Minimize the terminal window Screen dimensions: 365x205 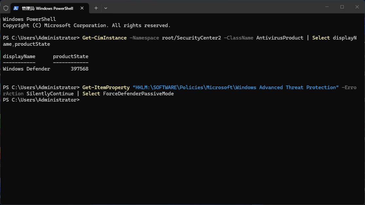pyautogui.click(x=327, y=7)
